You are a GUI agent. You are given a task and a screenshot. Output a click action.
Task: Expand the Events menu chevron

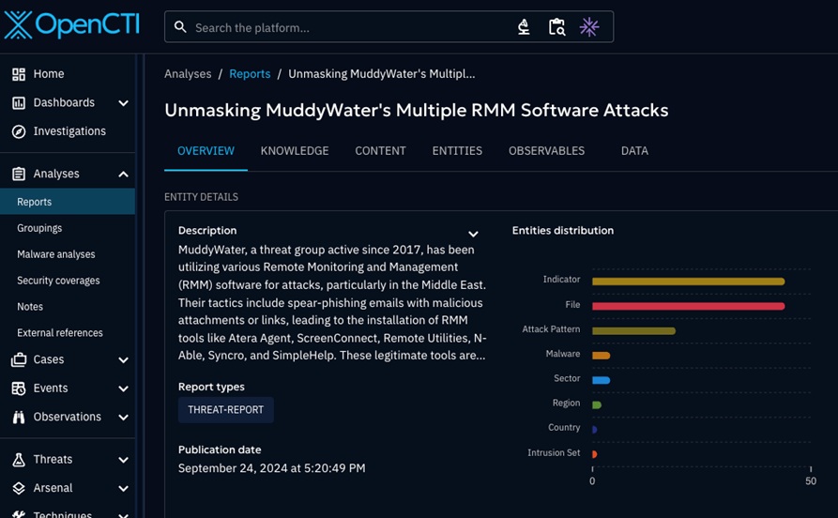pos(124,388)
